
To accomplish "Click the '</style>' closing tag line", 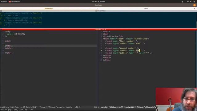I will click(9, 53).
